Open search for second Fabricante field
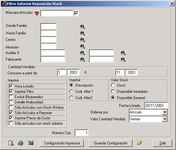176x150 pixels. tap(123, 59)
